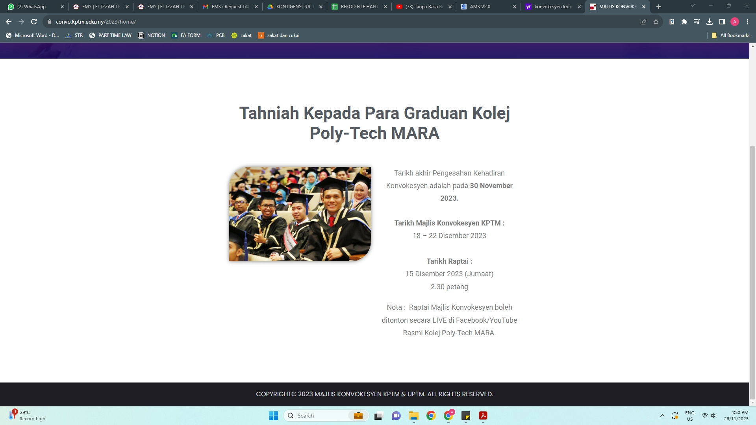The height and width of the screenshot is (425, 756).
Task: Switch to the AMS V2.0 tab
Action: pos(488,7)
